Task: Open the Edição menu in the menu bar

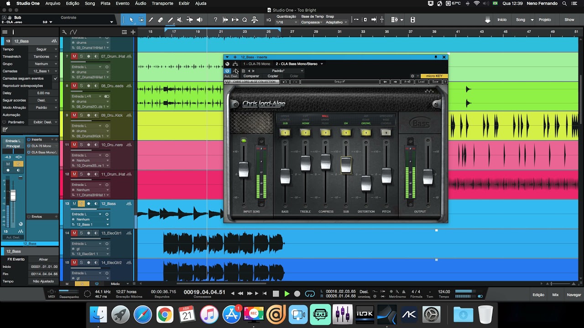Action: tap(73, 3)
